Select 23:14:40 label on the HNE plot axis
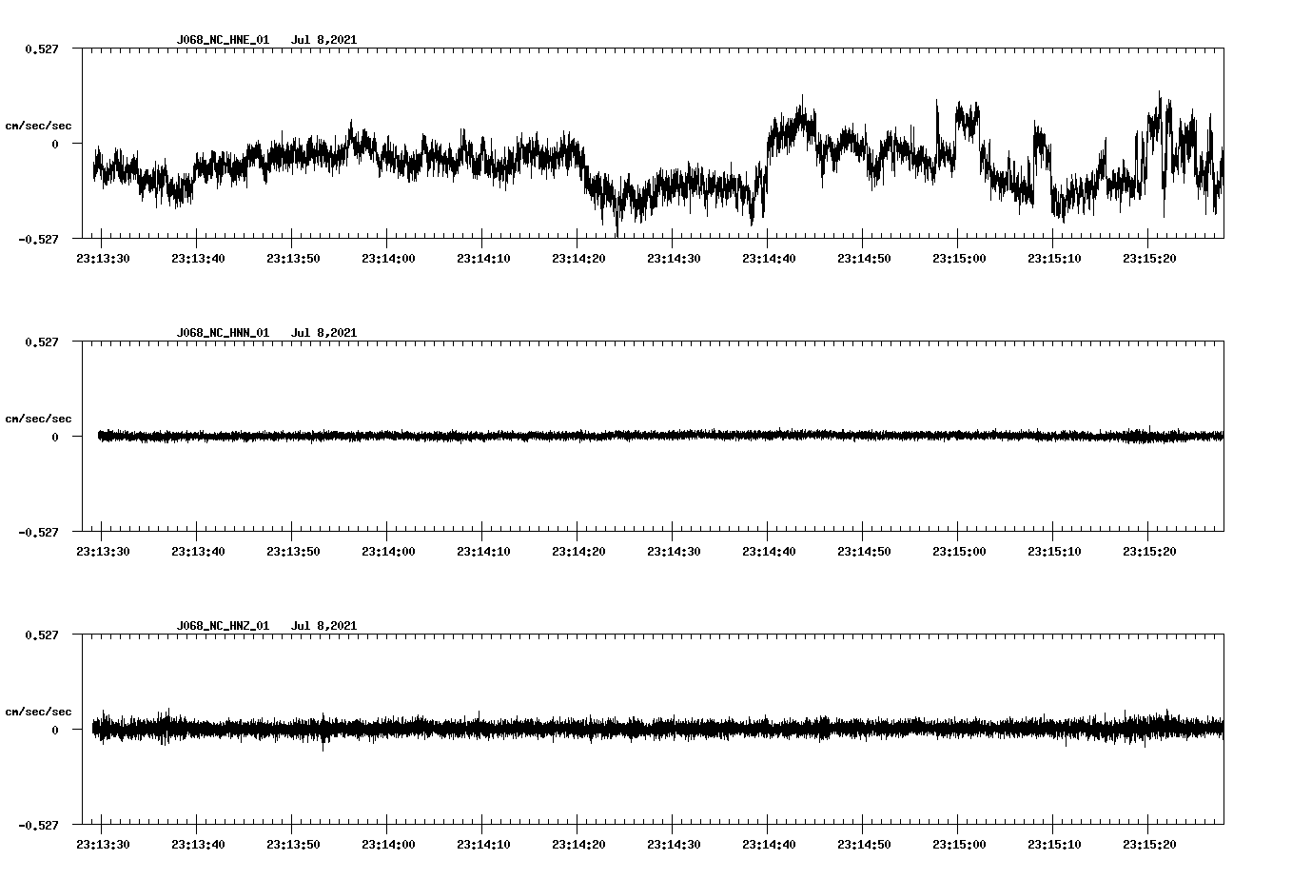1292x879 pixels. pyautogui.click(x=768, y=258)
